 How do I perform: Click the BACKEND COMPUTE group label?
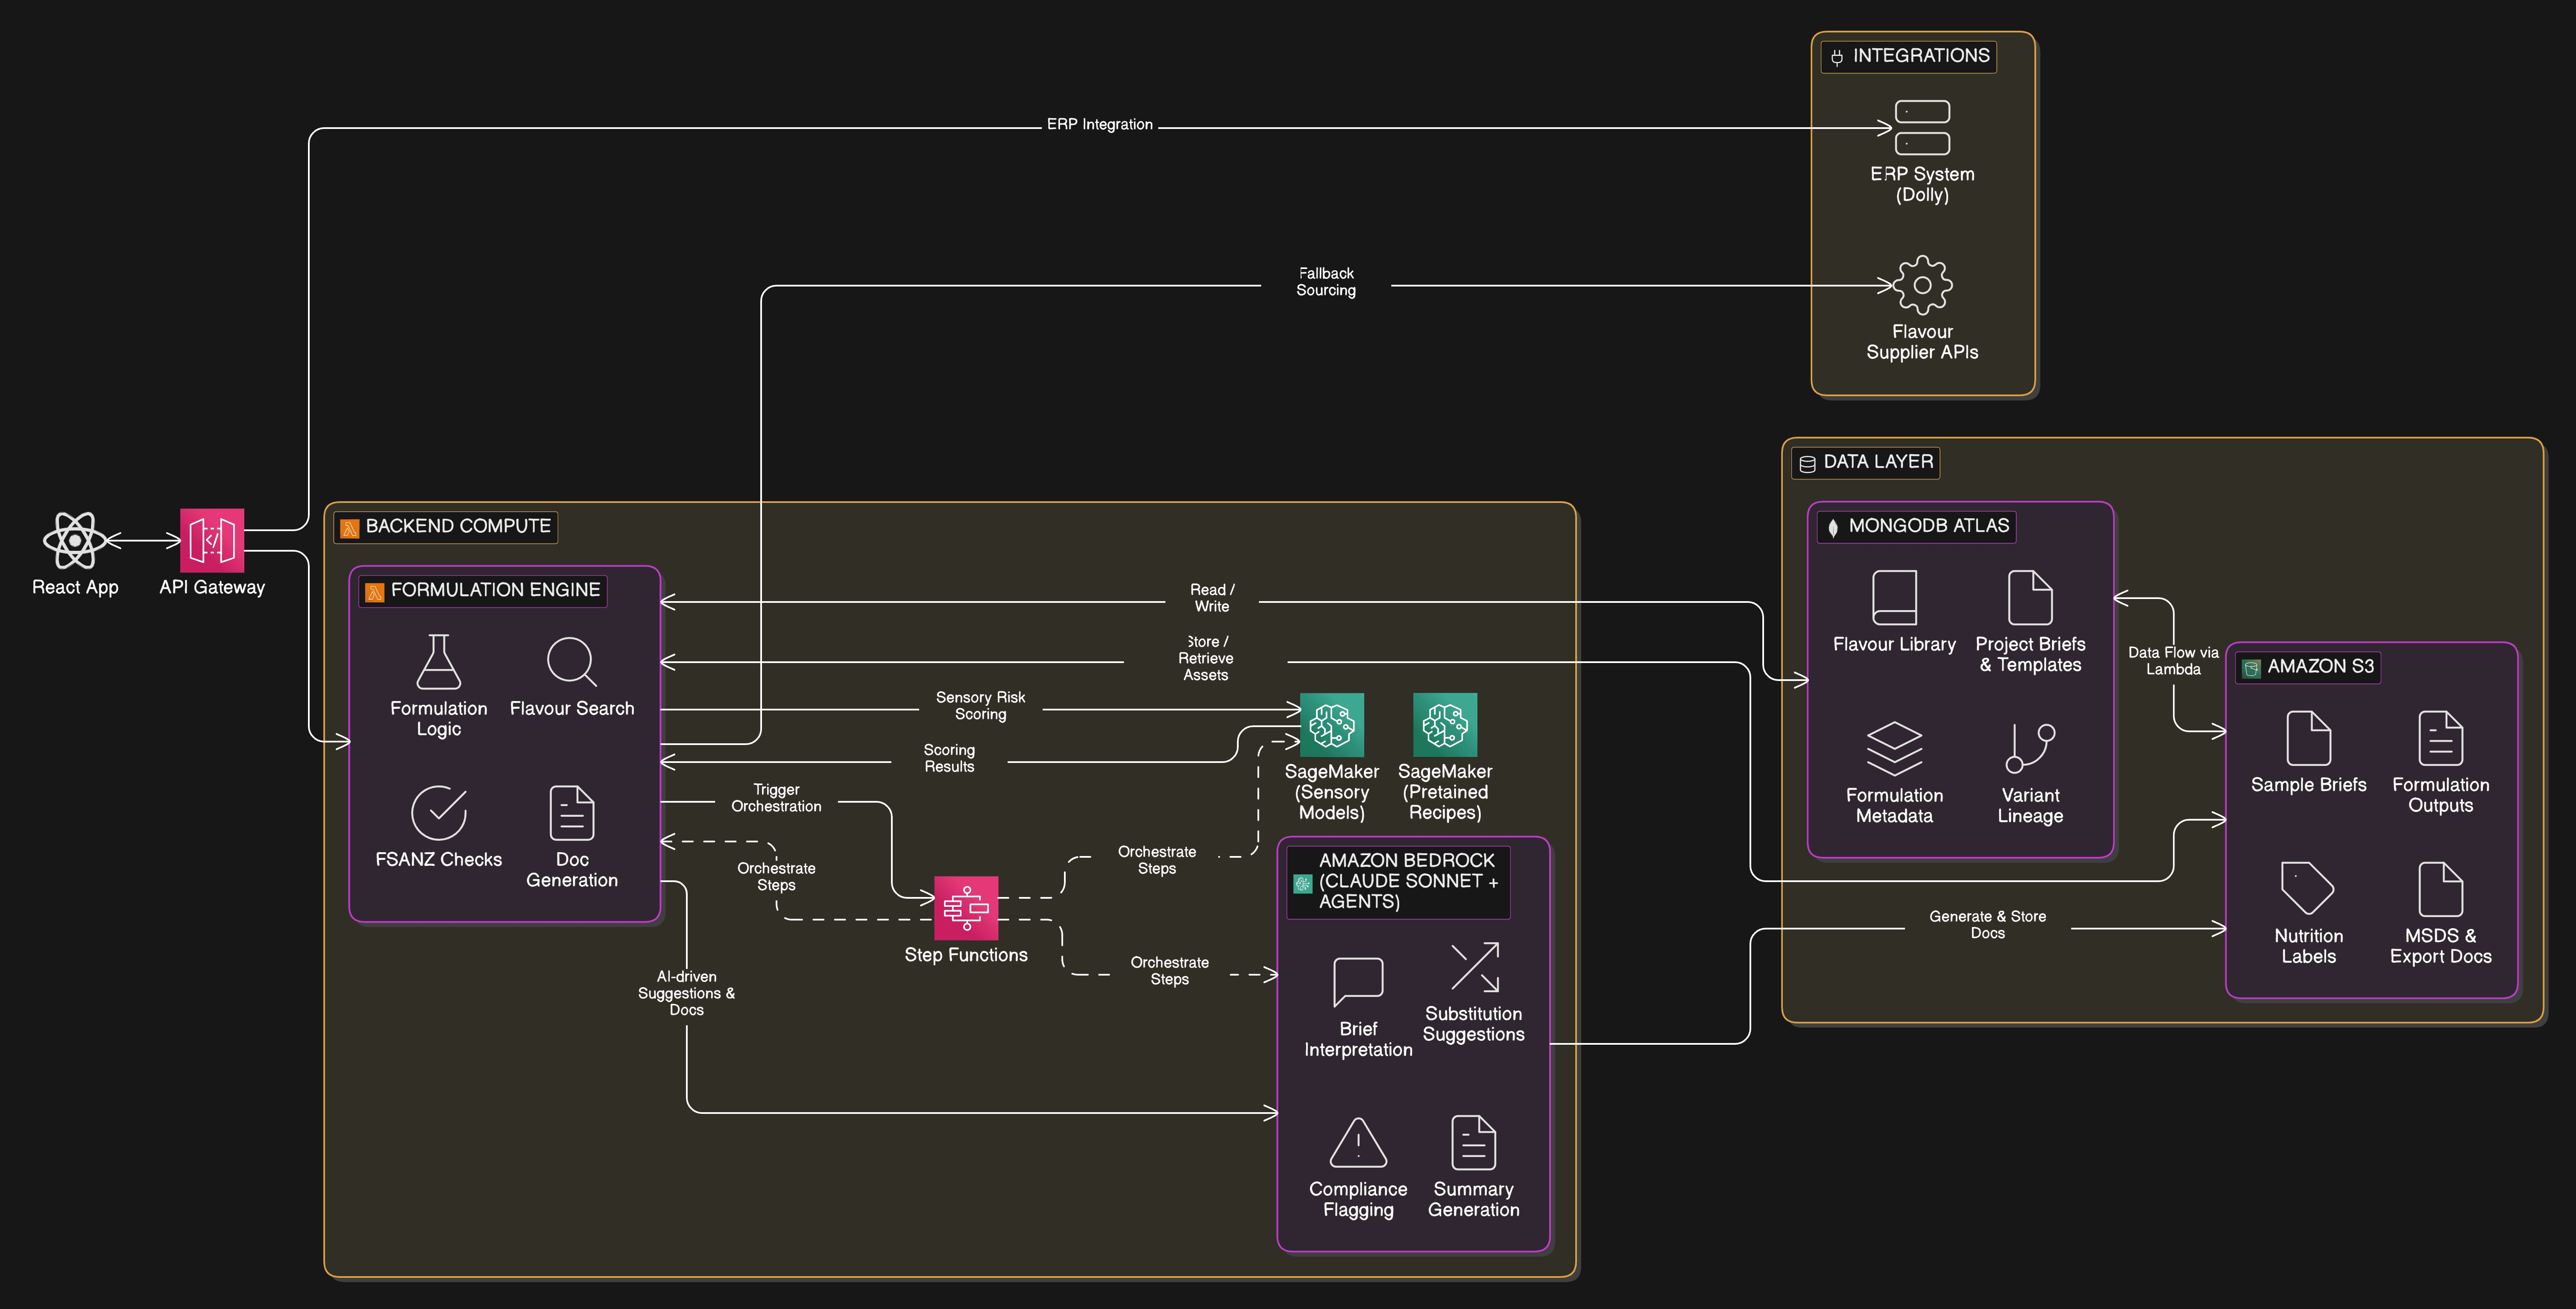[457, 526]
